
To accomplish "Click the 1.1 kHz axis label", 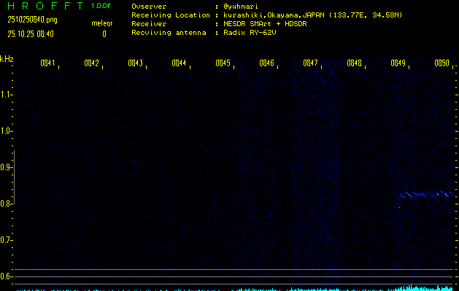I will click(x=5, y=95).
